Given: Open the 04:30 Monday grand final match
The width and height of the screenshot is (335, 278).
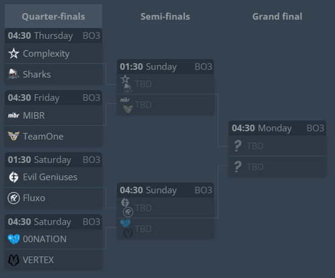Looking at the screenshot, I should [277, 128].
